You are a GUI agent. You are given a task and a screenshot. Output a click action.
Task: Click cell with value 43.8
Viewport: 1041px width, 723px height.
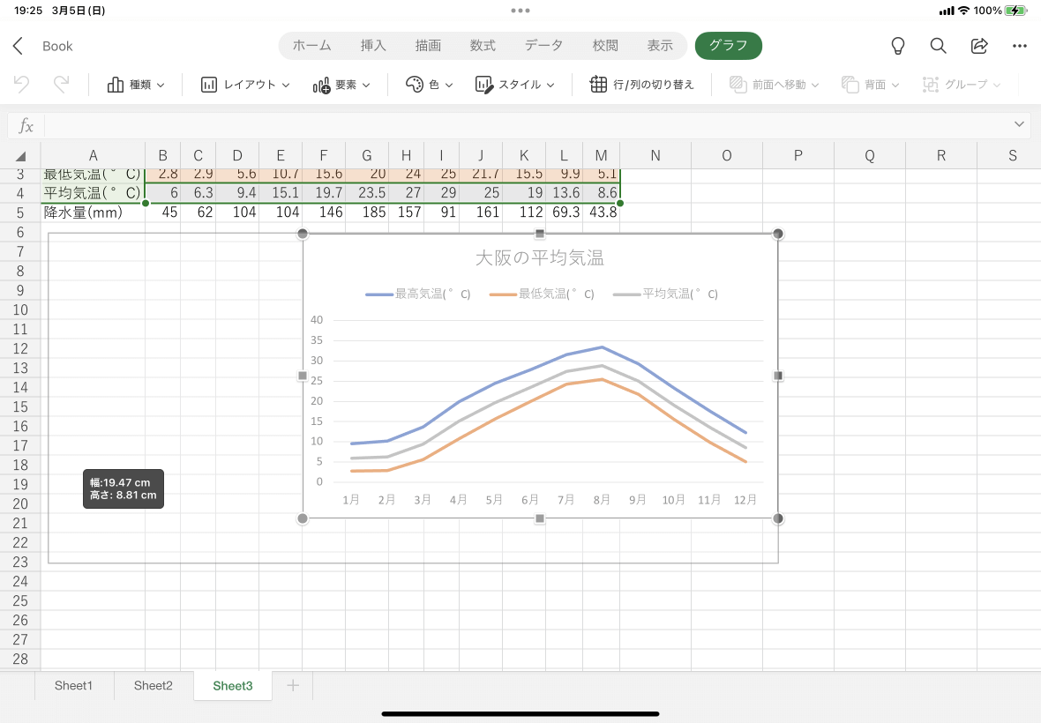point(602,212)
